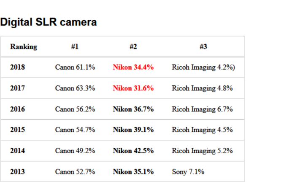308x182 pixels.
Task: Click the Digital SLR camera heading
Action: tap(49, 22)
